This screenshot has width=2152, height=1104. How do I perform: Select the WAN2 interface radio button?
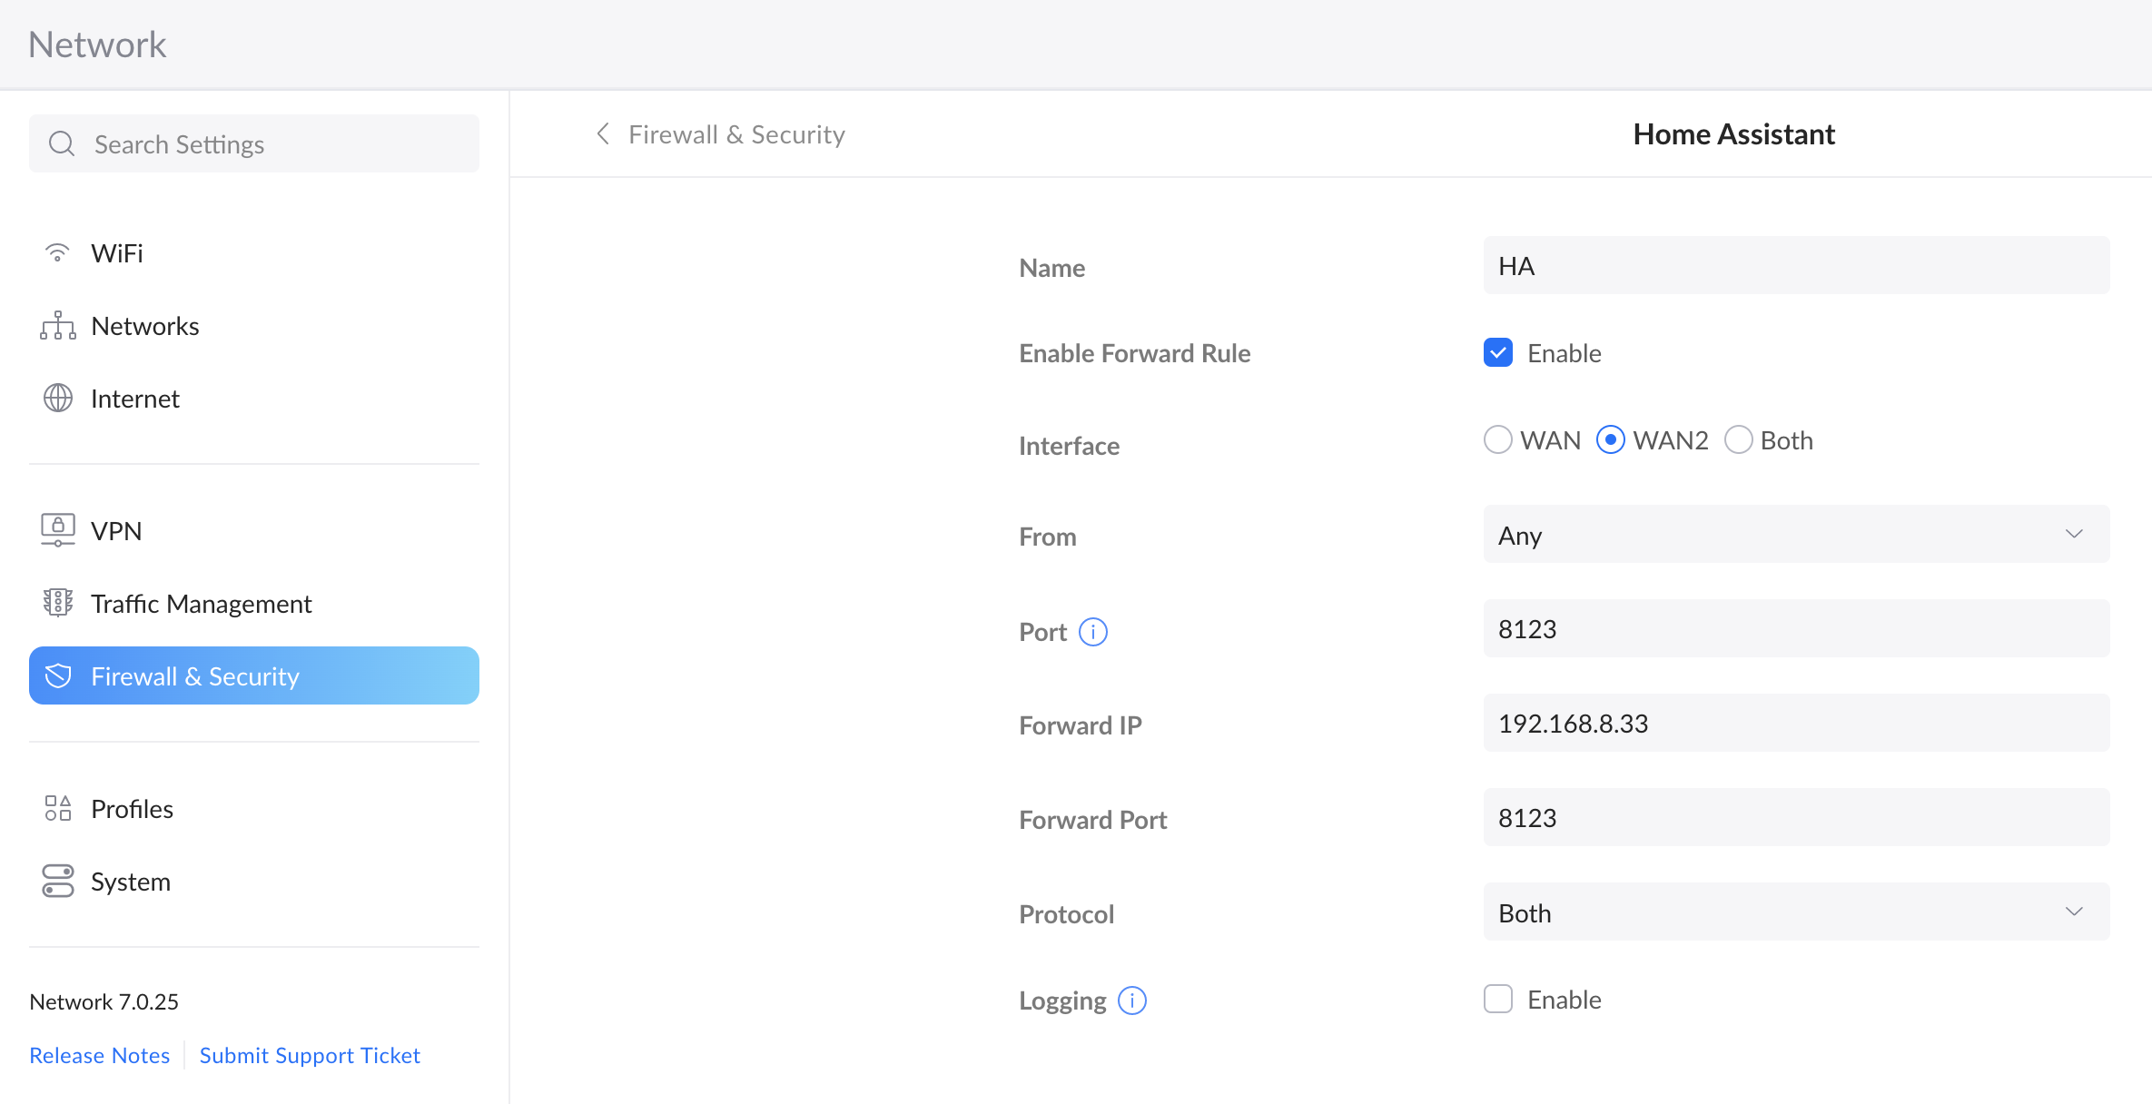pyautogui.click(x=1611, y=440)
